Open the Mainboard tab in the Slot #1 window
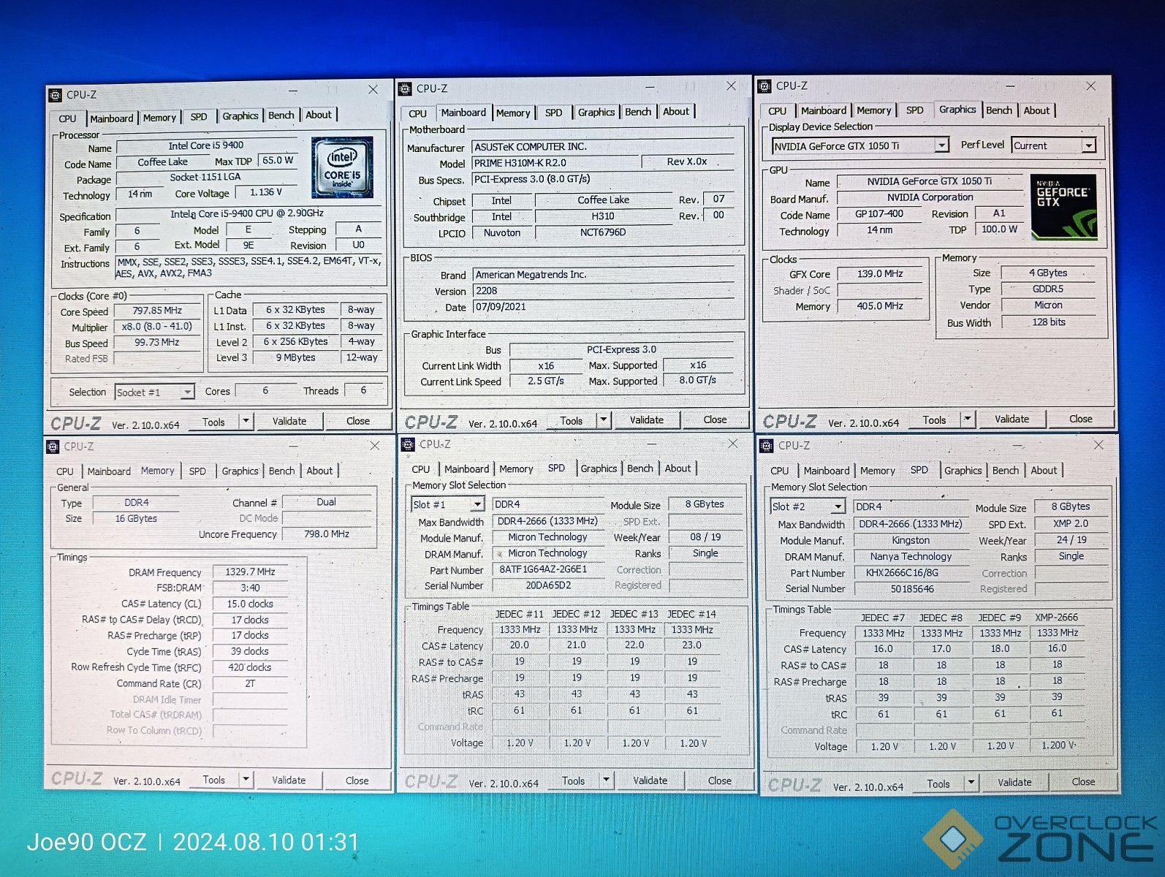 coord(467,469)
